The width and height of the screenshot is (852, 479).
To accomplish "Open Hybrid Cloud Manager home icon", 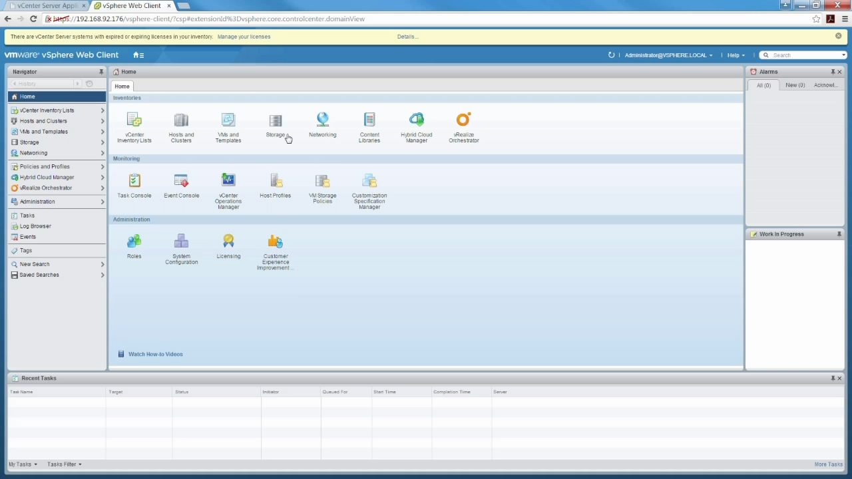I will [417, 120].
